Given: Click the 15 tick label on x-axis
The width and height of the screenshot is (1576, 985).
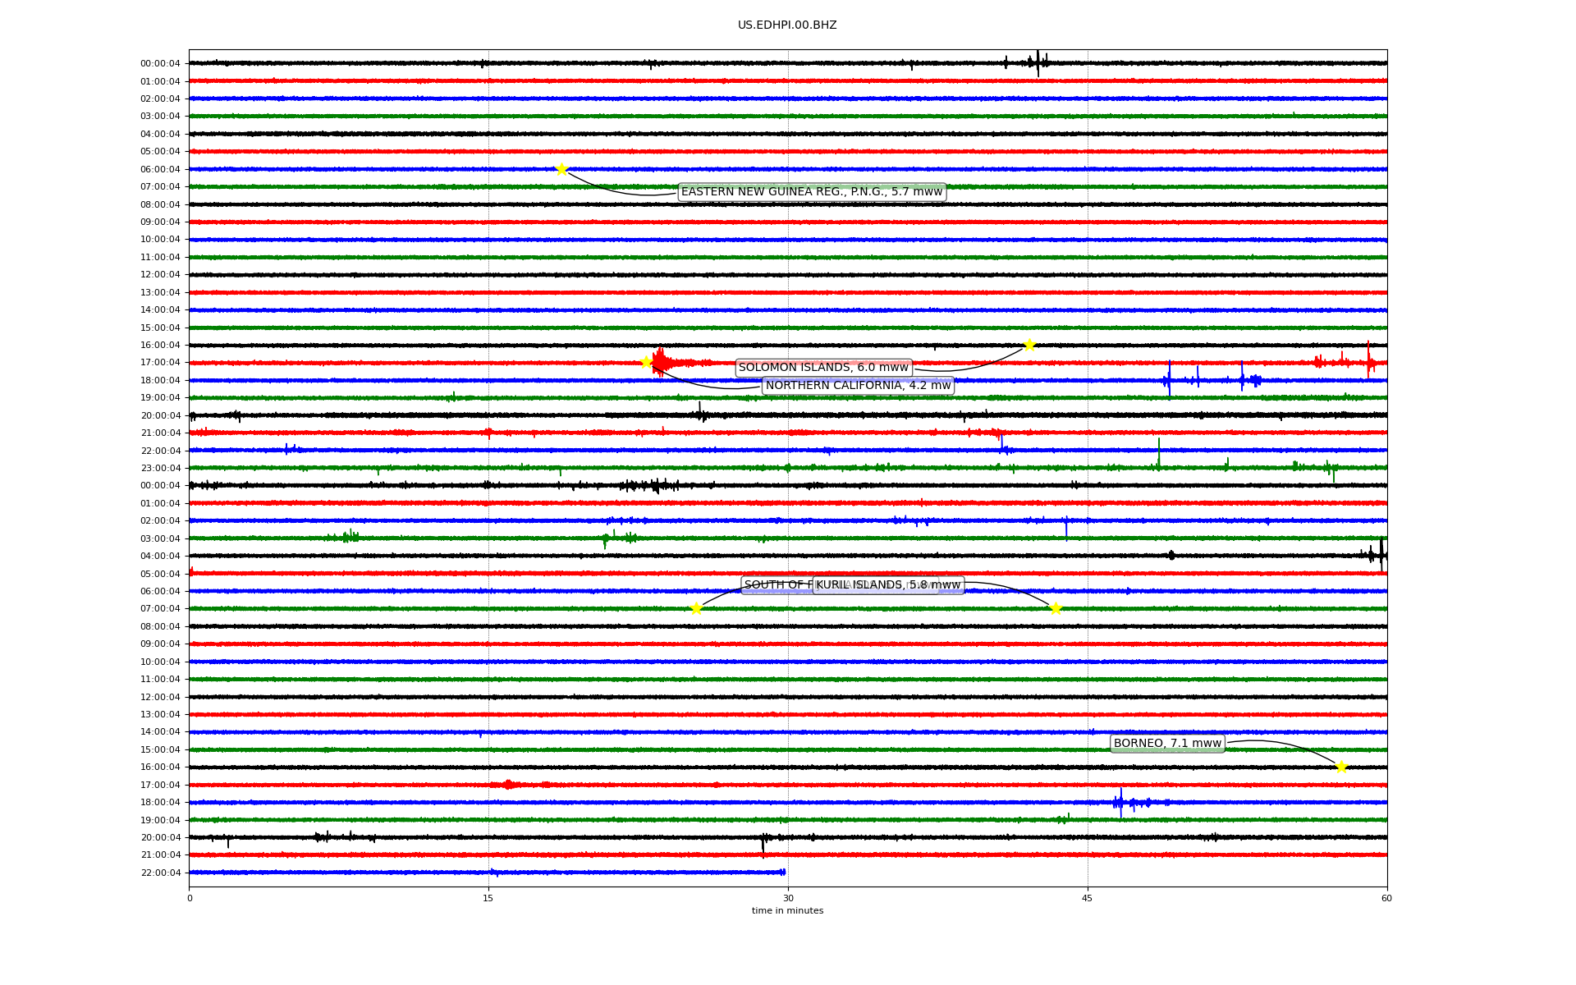Looking at the screenshot, I should tap(488, 898).
